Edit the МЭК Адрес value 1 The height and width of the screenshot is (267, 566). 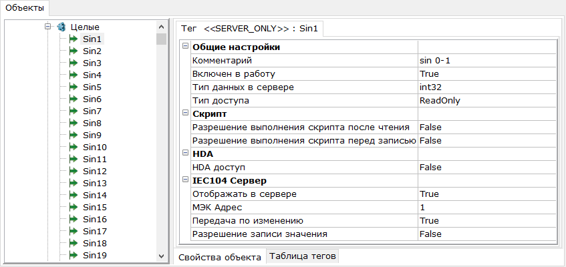(x=486, y=207)
